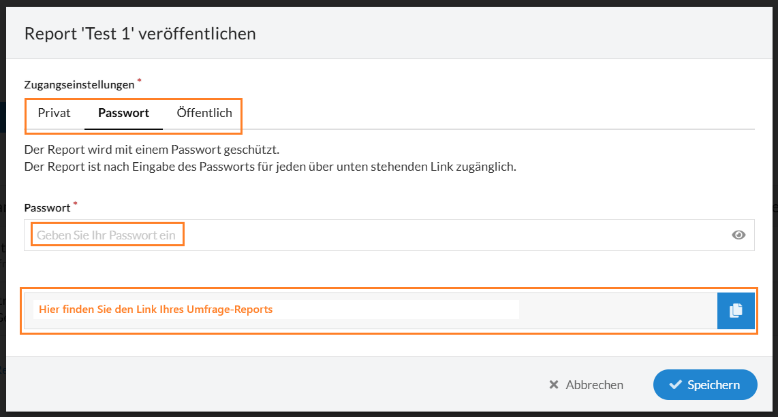Viewport: 778px width, 417px height.
Task: Click the text 'Hier finden Sie den Link'
Action: point(102,309)
